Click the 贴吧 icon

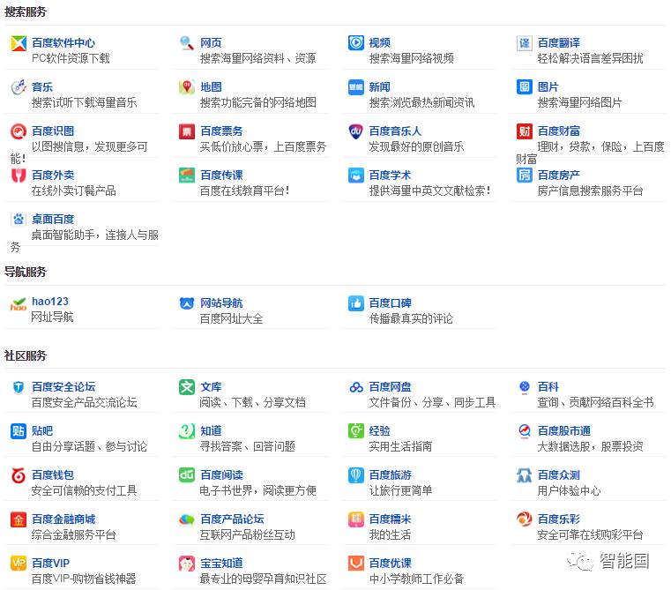[19, 431]
